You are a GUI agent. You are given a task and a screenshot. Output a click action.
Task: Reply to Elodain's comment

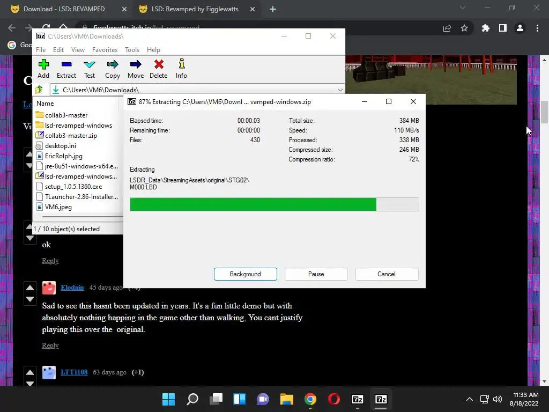pyautogui.click(x=50, y=345)
